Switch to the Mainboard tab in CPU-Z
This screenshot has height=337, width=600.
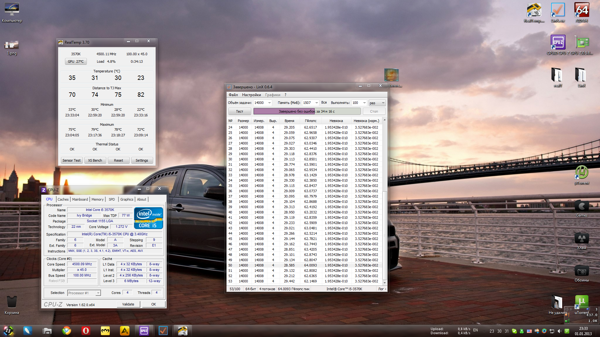[80, 199]
